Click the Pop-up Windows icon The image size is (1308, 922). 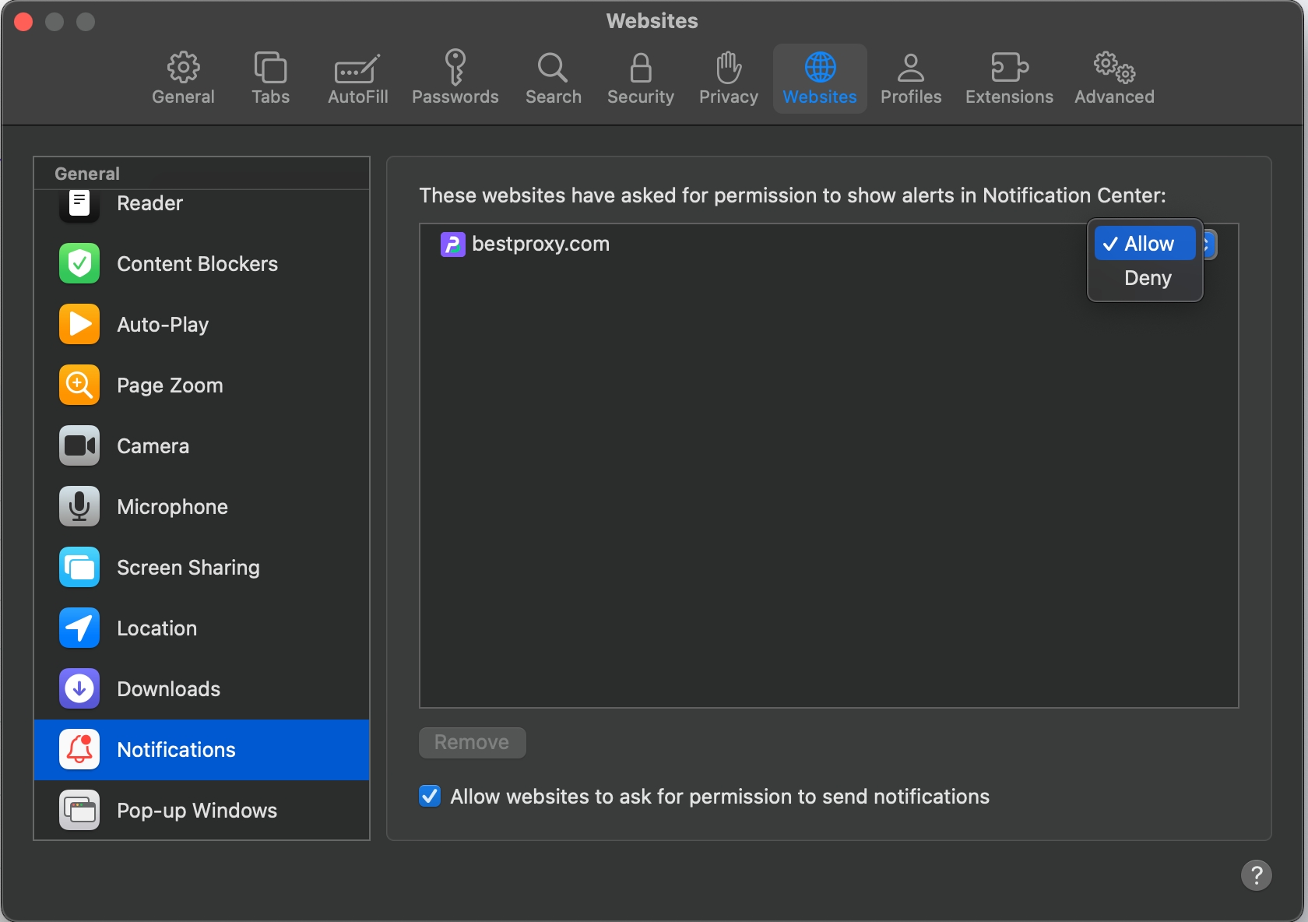pyautogui.click(x=79, y=811)
